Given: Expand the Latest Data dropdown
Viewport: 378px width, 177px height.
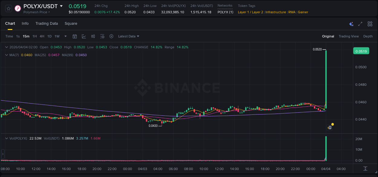Looking at the screenshot, I should coord(129,36).
